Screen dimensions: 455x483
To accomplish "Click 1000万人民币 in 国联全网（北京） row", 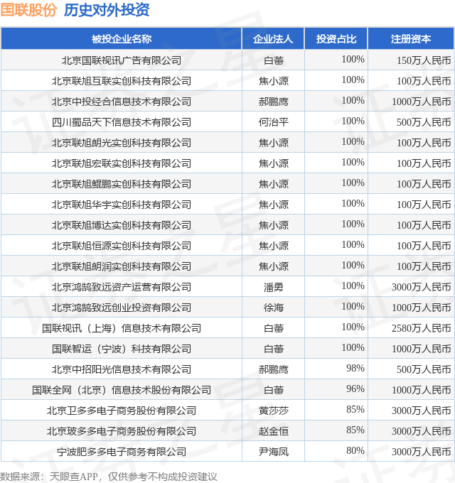I will tap(421, 390).
